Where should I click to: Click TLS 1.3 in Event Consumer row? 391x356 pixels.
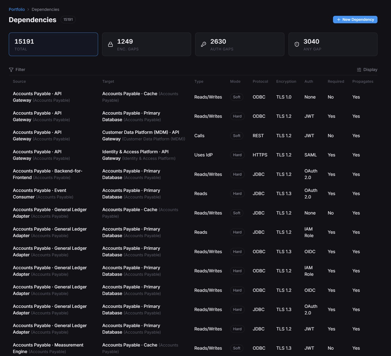(x=284, y=194)
